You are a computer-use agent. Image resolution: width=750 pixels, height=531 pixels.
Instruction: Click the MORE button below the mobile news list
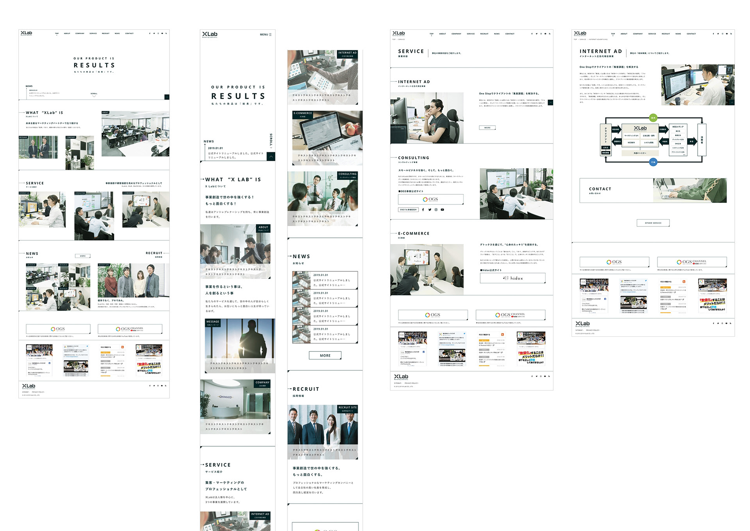coord(325,355)
